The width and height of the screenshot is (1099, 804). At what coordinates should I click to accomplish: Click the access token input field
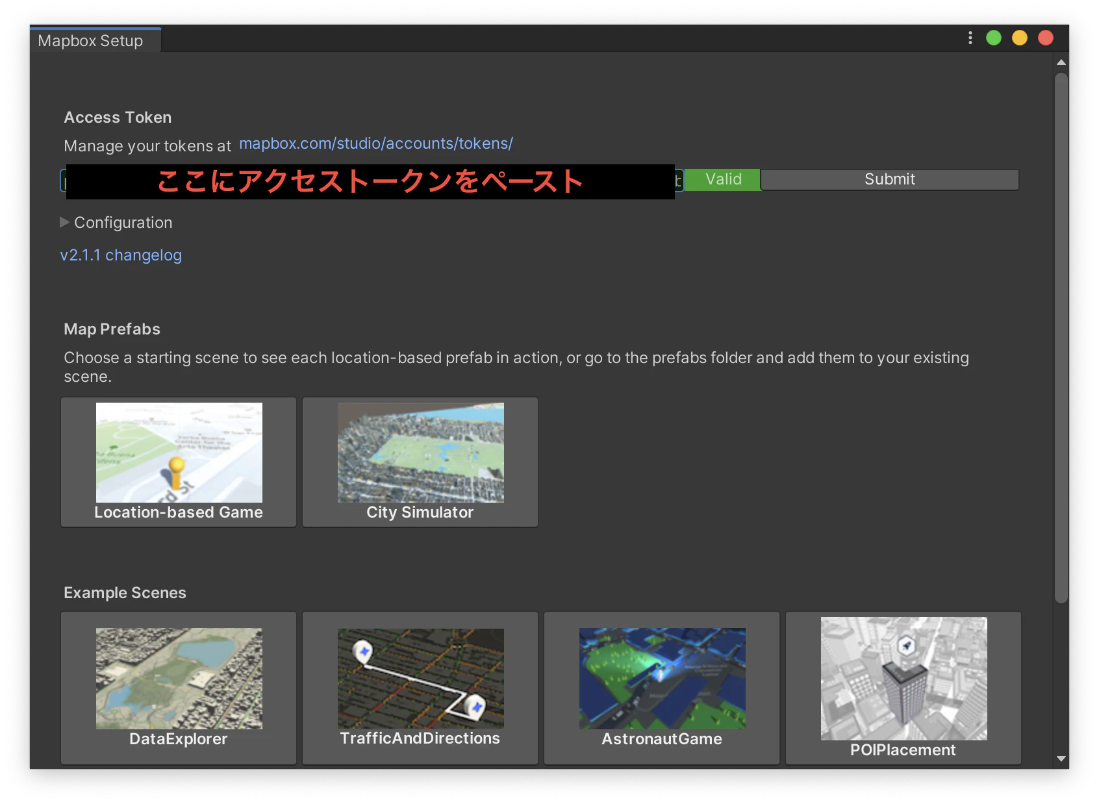(x=372, y=181)
